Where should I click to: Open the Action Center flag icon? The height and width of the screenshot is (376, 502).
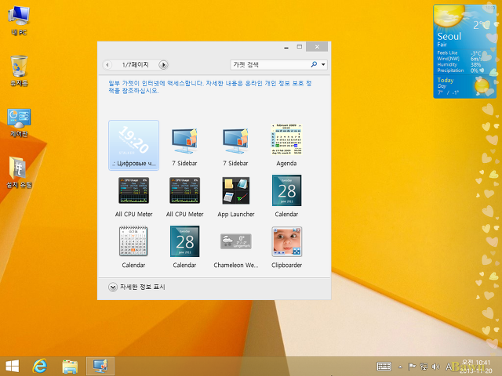412,367
